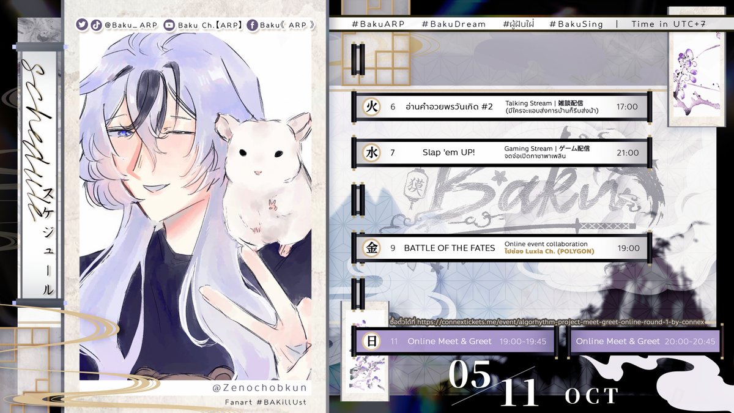Click the Facebook icon in the header
Image resolution: width=734 pixels, height=413 pixels.
pos(252,25)
